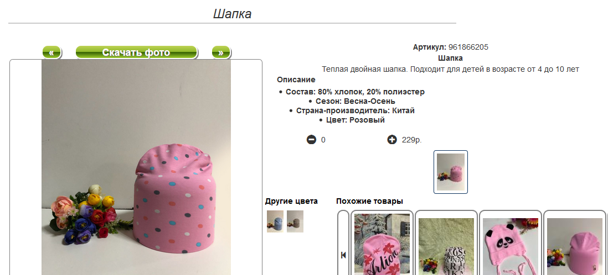Select the gray hat color variant
This screenshot has height=275, width=608.
click(295, 221)
